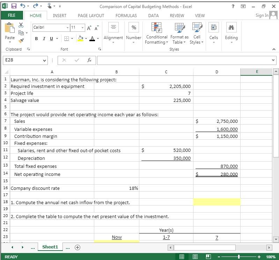Screen dimensions: 279x260
Task: Toggle Italic formatting
Action: [44, 39]
